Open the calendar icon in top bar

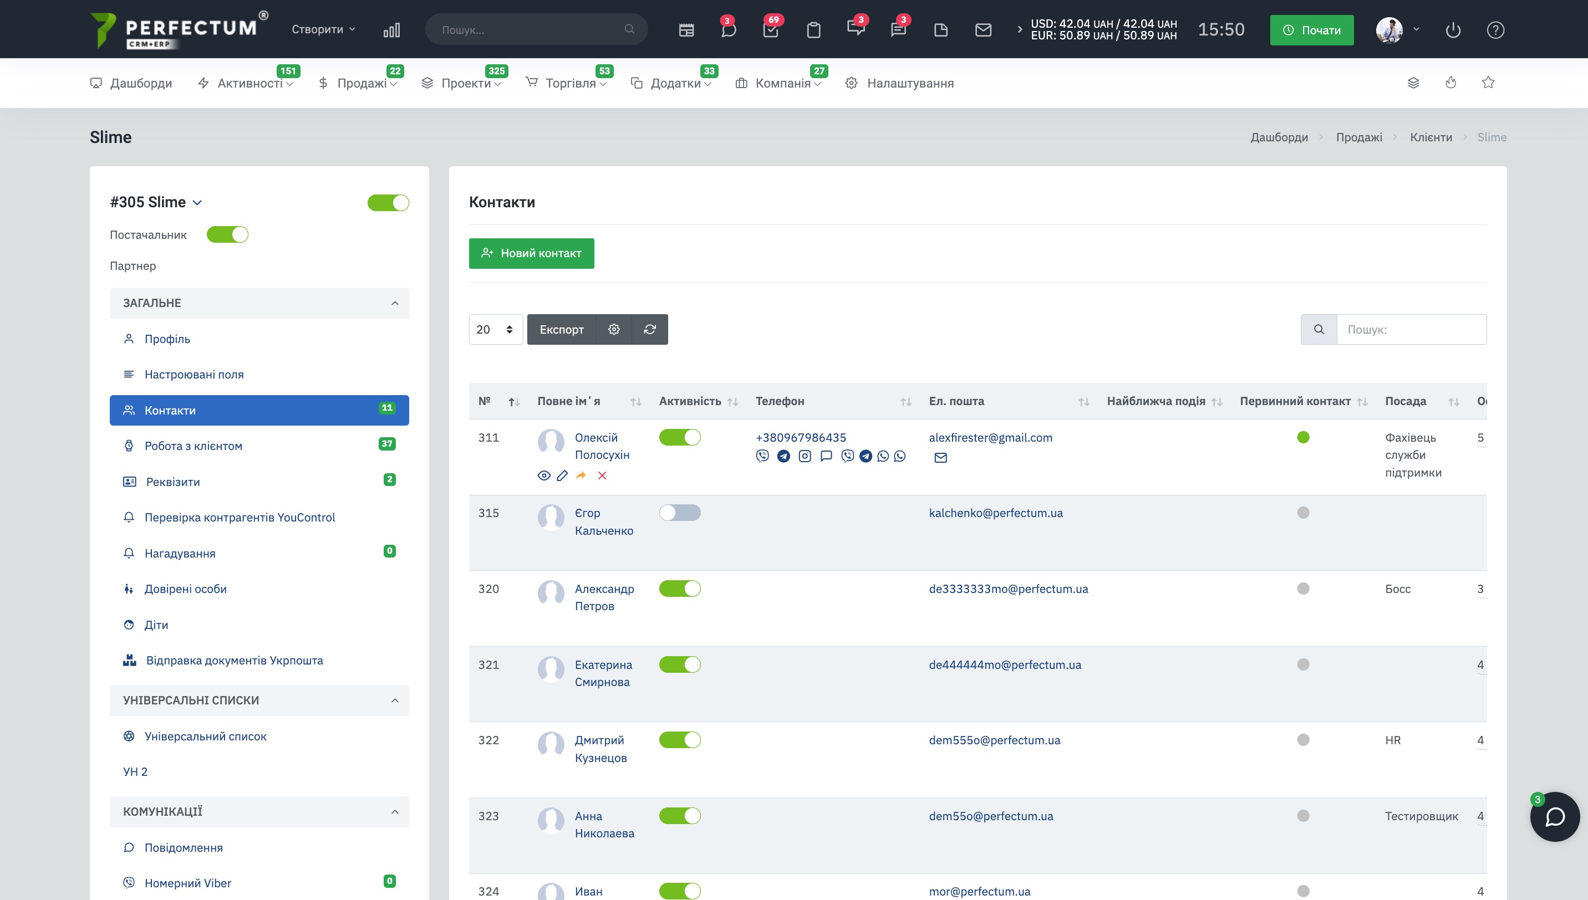click(686, 30)
